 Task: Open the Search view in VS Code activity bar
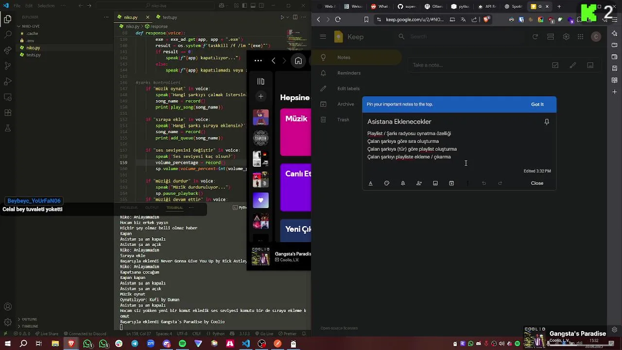(x=8, y=35)
